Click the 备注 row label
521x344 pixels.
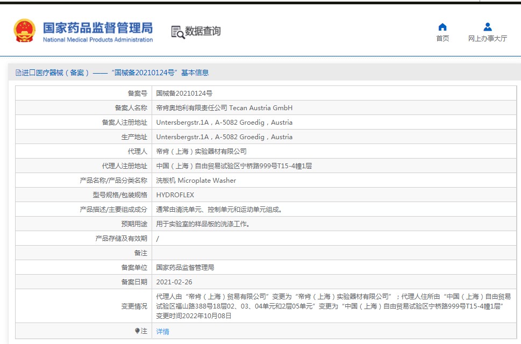click(x=140, y=253)
